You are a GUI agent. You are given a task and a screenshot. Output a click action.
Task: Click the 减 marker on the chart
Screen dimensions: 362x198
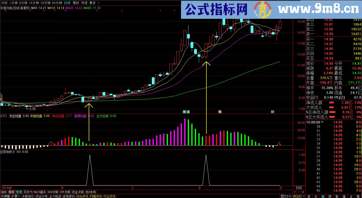[x=188, y=112]
